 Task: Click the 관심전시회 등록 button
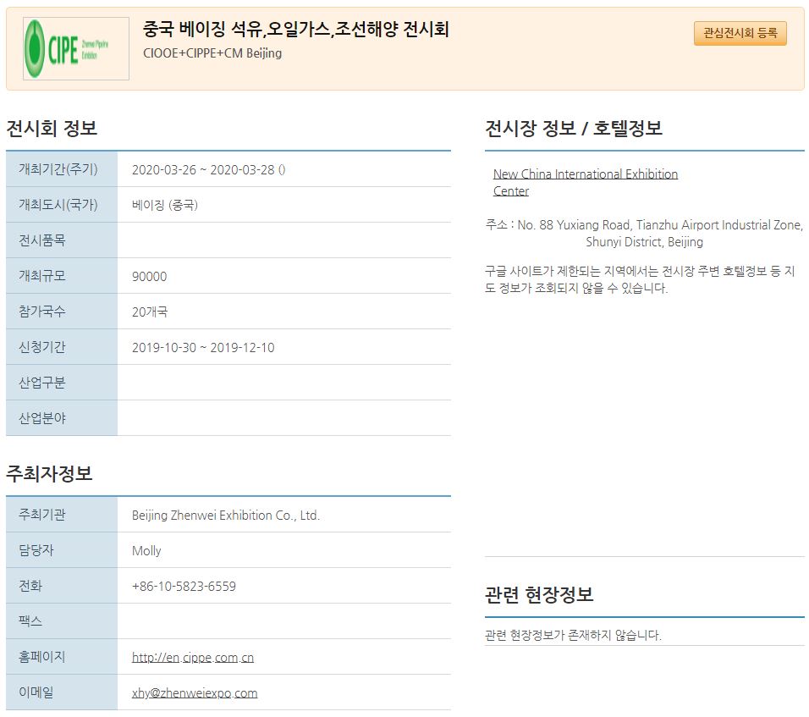click(x=740, y=33)
